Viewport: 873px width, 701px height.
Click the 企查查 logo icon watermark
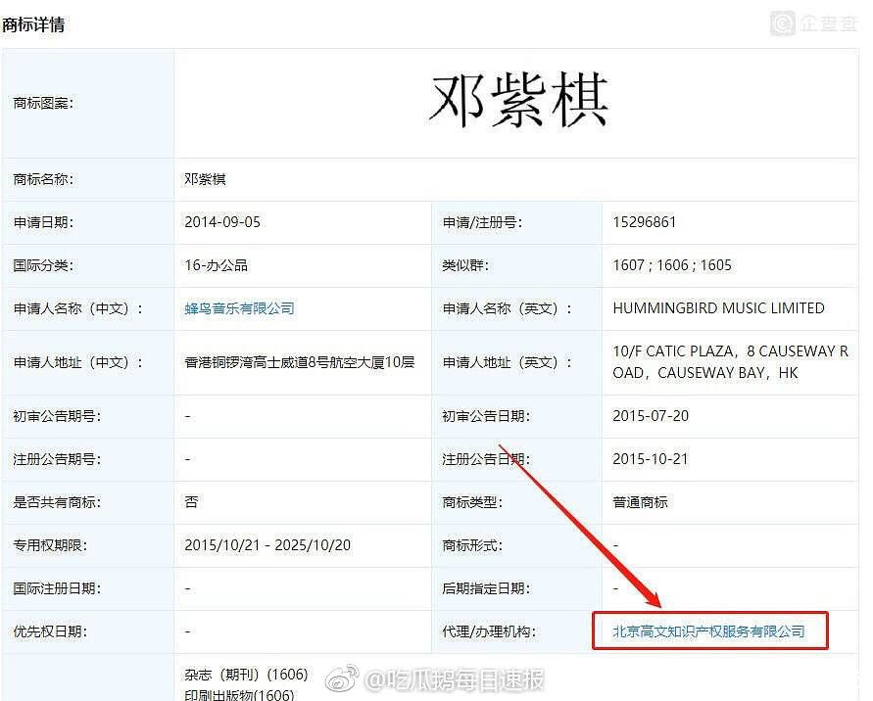coord(784,23)
